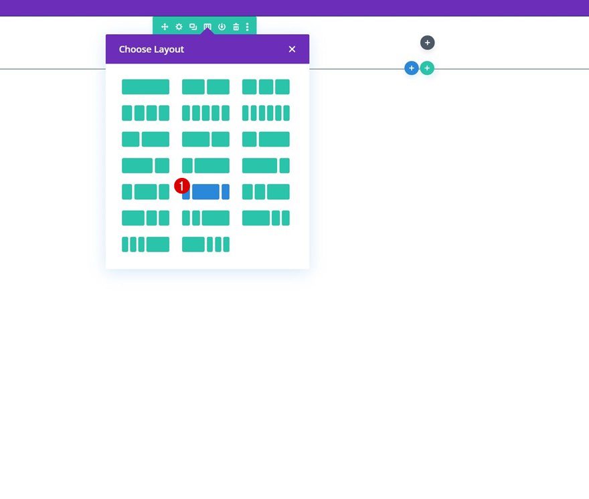Image resolution: width=589 pixels, height=499 pixels.
Task: Delete the row with the trash icon
Action: [x=235, y=26]
